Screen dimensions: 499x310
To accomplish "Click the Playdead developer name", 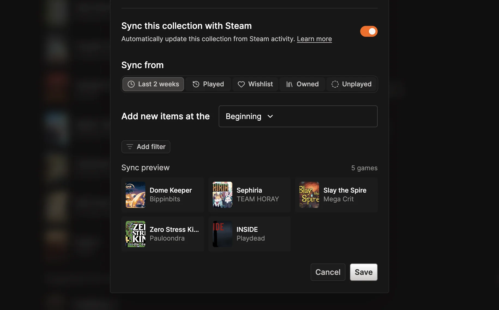I will pyautogui.click(x=251, y=238).
